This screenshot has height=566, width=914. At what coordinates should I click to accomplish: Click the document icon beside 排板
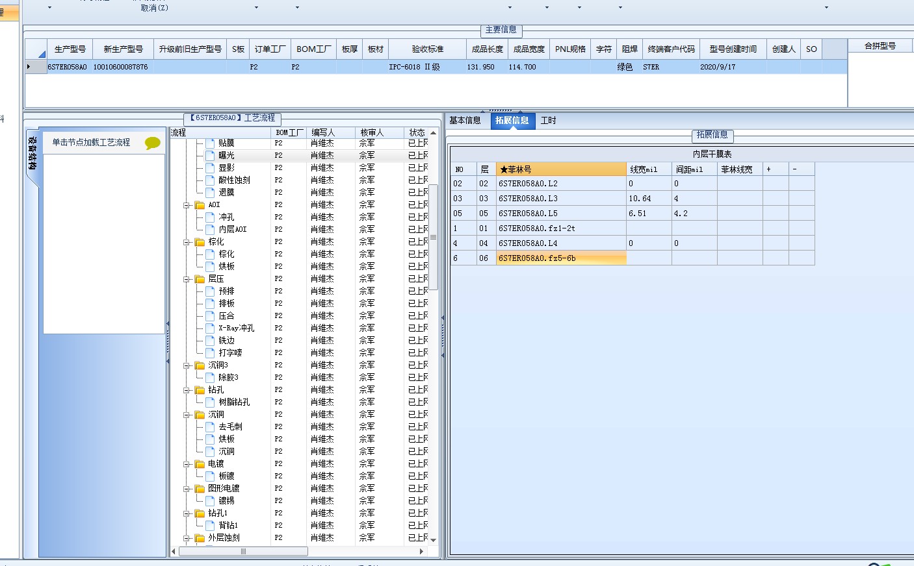pos(211,303)
